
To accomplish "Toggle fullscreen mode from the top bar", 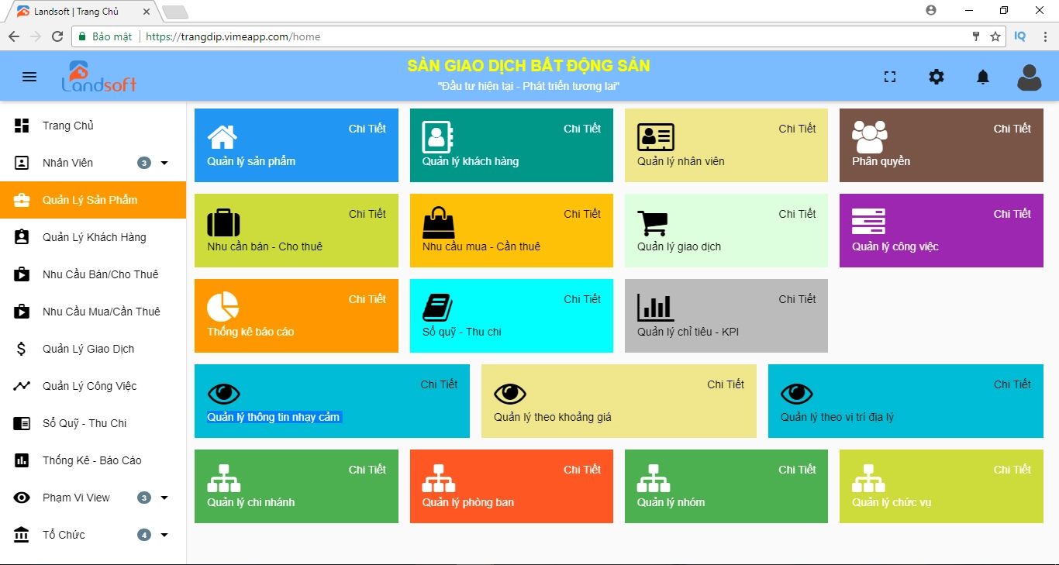I will (x=889, y=76).
